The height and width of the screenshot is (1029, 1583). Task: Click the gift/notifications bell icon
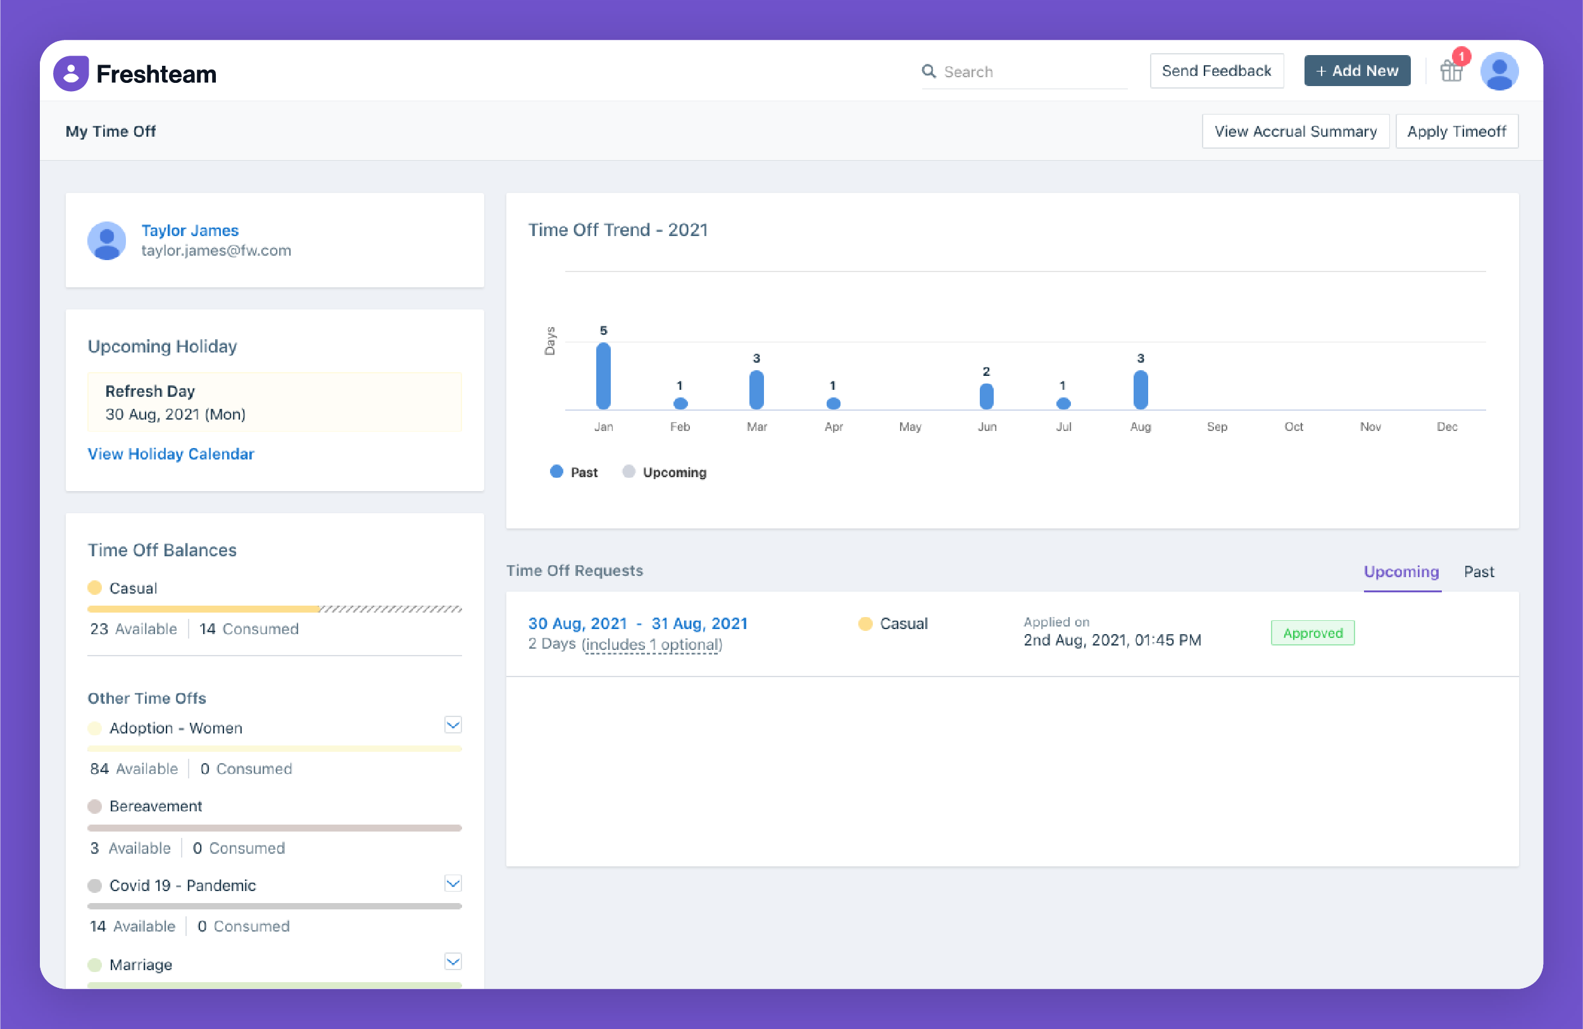pos(1451,72)
